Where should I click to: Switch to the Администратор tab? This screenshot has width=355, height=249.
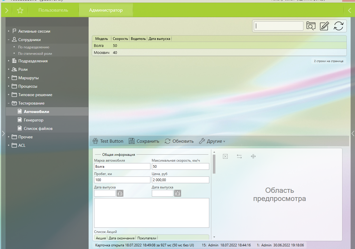tap(106, 10)
